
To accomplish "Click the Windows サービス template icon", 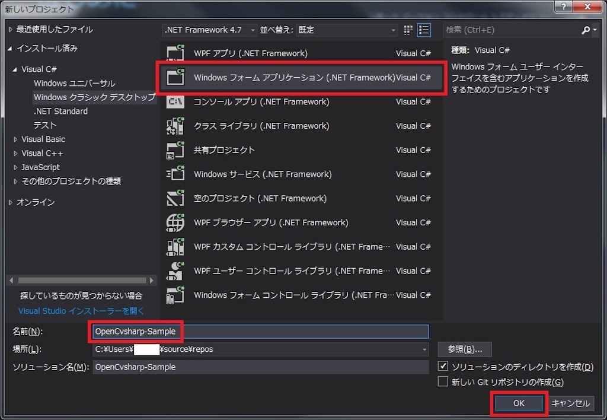I will pos(175,174).
